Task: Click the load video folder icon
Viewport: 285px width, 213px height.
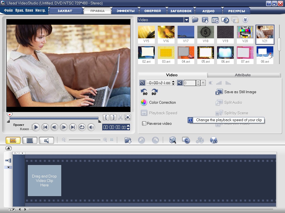Action: [x=195, y=20]
